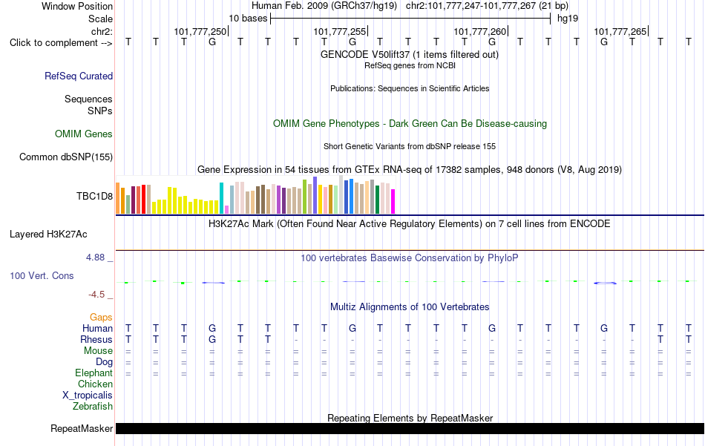Image resolution: width=705 pixels, height=446 pixels.
Task: Click the 'RefSeq genes from NCBI' title
Action: point(410,65)
